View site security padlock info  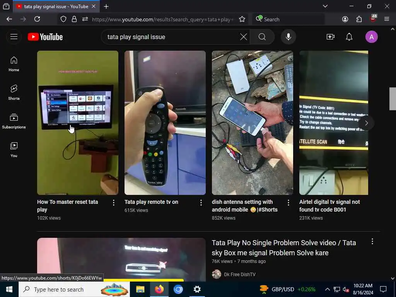(74, 19)
